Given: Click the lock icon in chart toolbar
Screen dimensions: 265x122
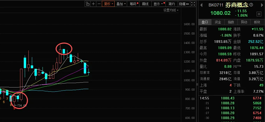Looking at the screenshot, I should pyautogui.click(x=87, y=4).
